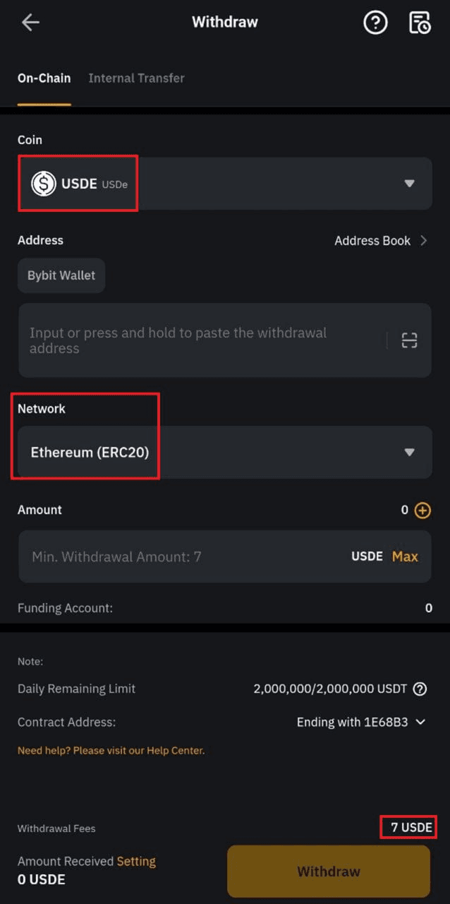Open Address Book chevron
The height and width of the screenshot is (904, 450).
(x=423, y=241)
